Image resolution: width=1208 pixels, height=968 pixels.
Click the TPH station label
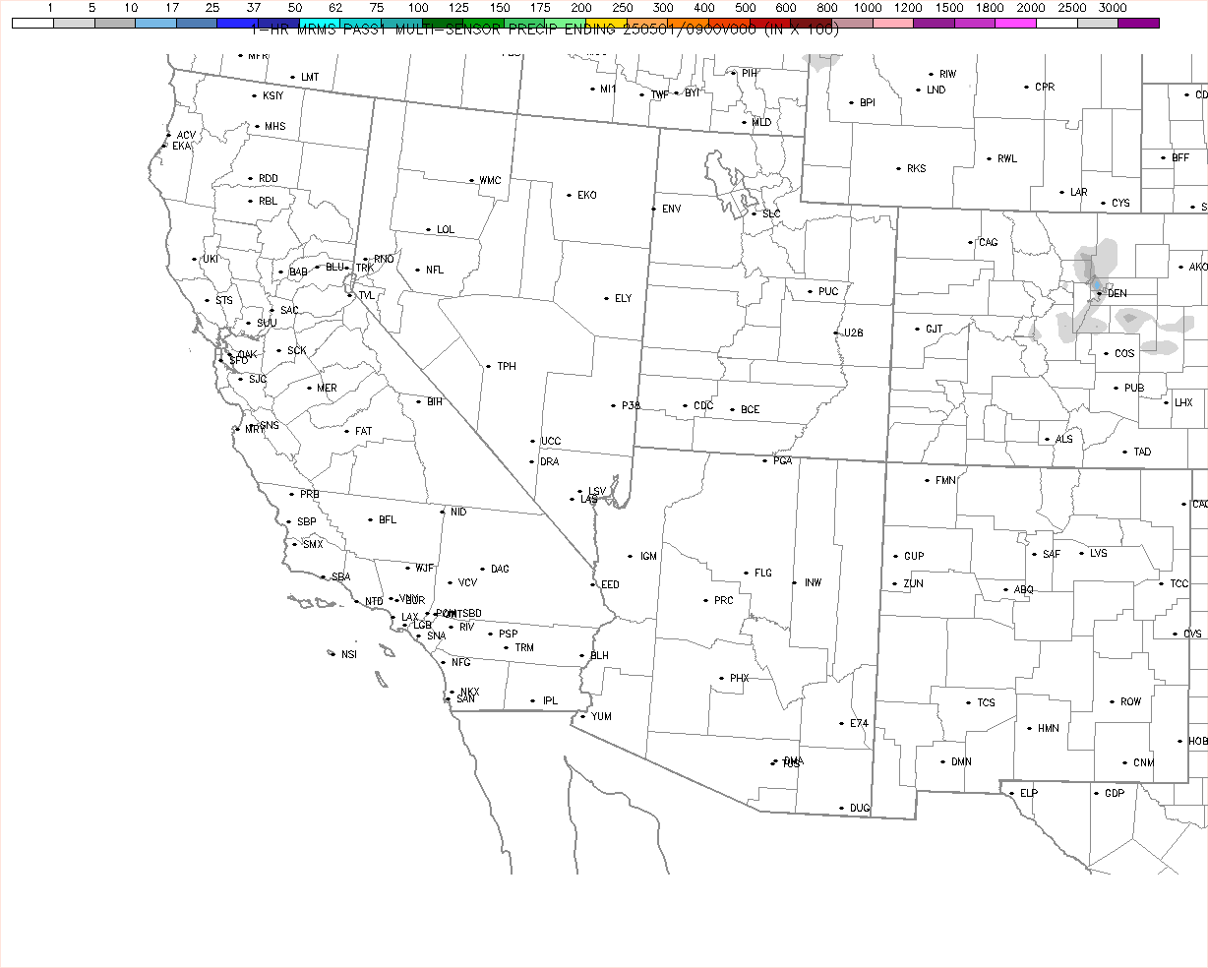[507, 367]
